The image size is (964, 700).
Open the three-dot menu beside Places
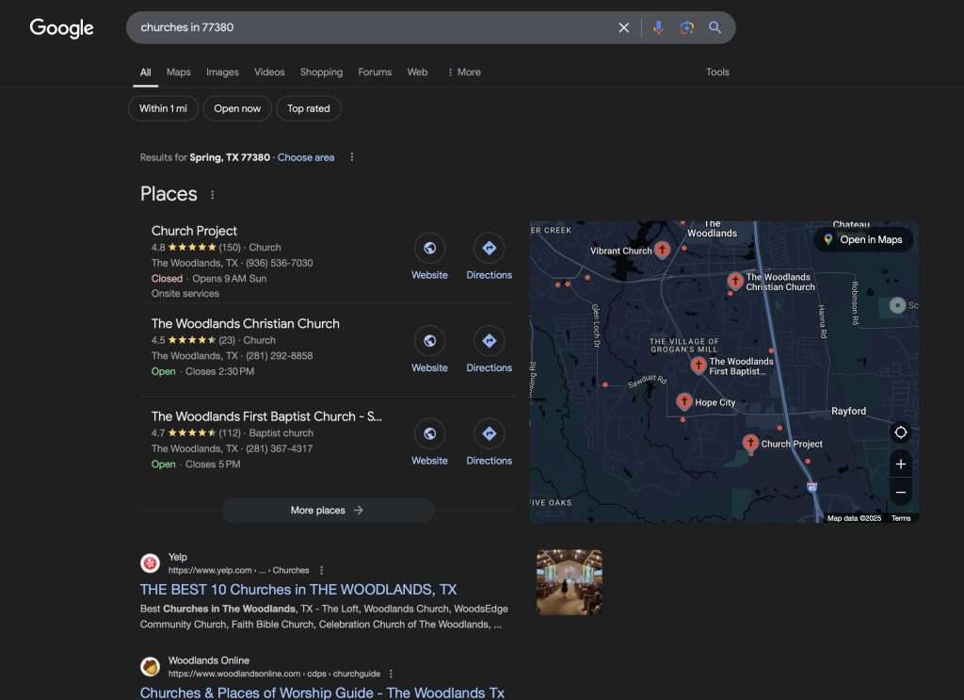(x=212, y=194)
